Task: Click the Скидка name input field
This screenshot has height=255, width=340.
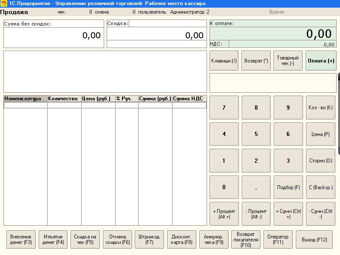Action: pyautogui.click(x=168, y=23)
